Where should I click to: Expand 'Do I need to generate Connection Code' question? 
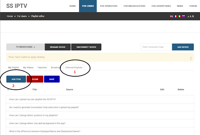coord(100,107)
